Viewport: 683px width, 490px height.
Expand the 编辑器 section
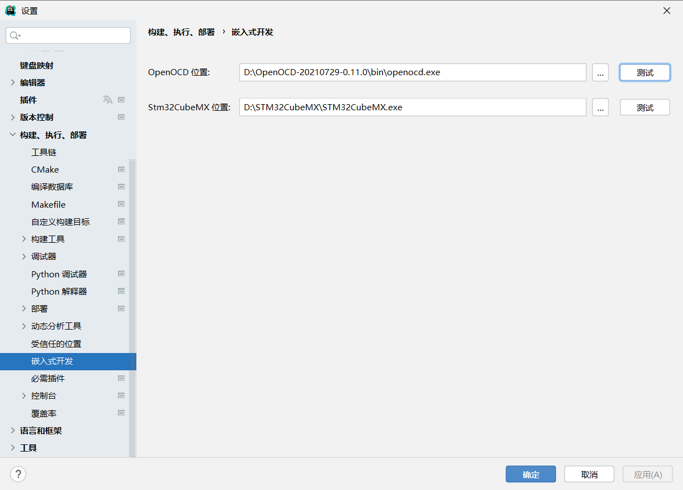click(x=13, y=82)
